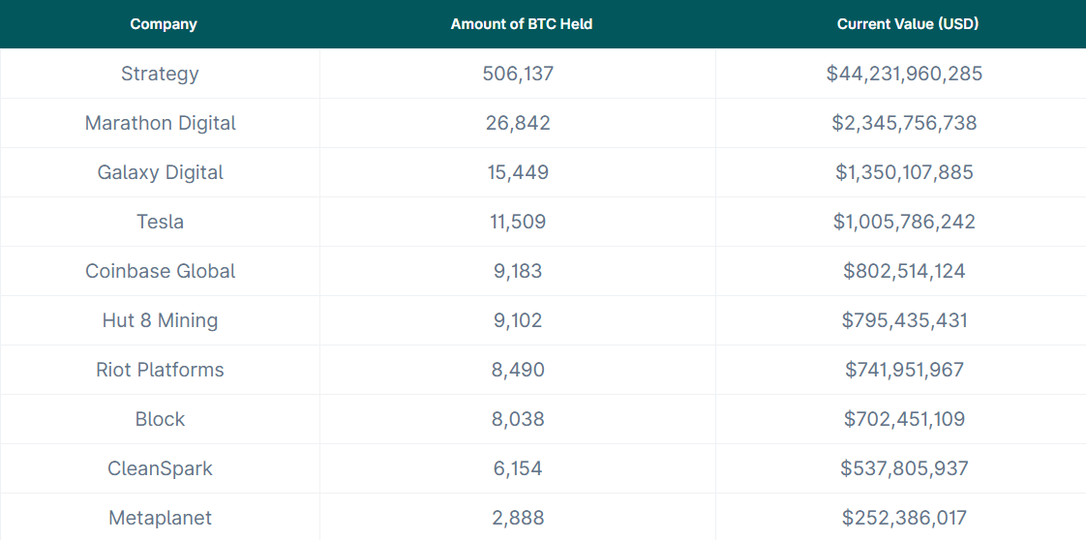The height and width of the screenshot is (540, 1086).
Task: Select the $44,231,960,285 value cell
Action: (904, 74)
